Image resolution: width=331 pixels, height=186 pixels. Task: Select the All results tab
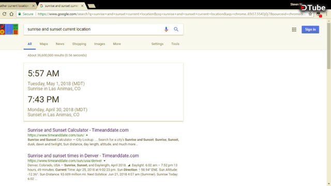click(x=29, y=44)
